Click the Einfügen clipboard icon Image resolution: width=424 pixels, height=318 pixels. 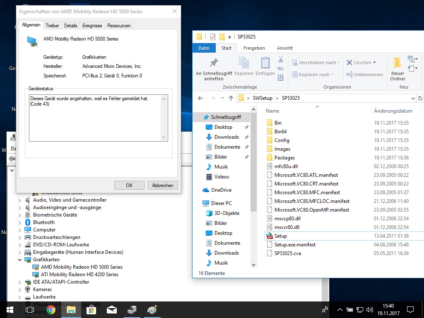click(x=265, y=63)
